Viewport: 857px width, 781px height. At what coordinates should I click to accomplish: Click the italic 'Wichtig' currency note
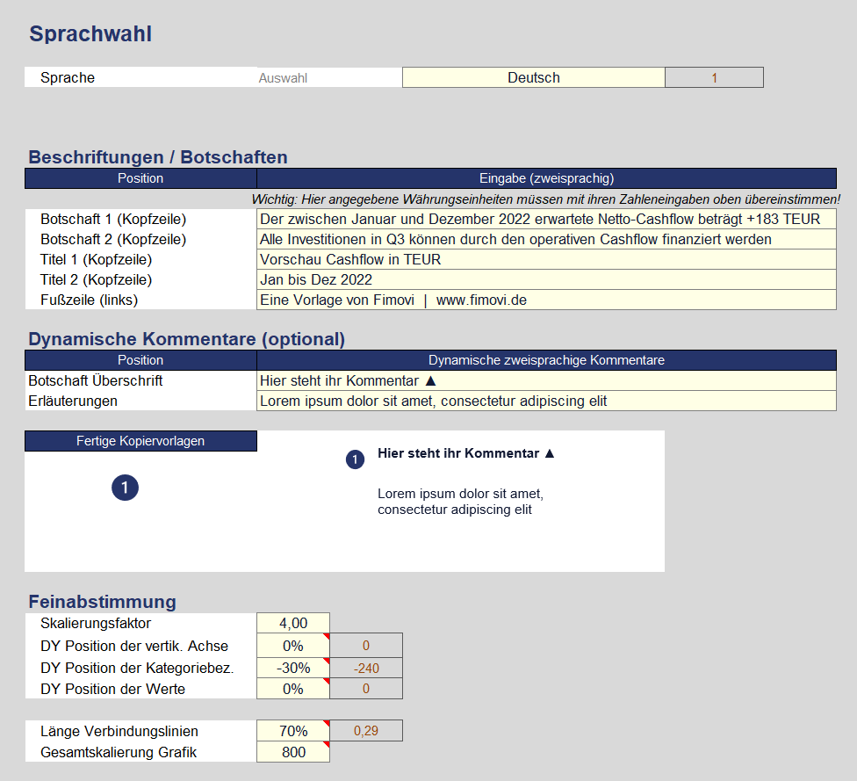(546, 199)
